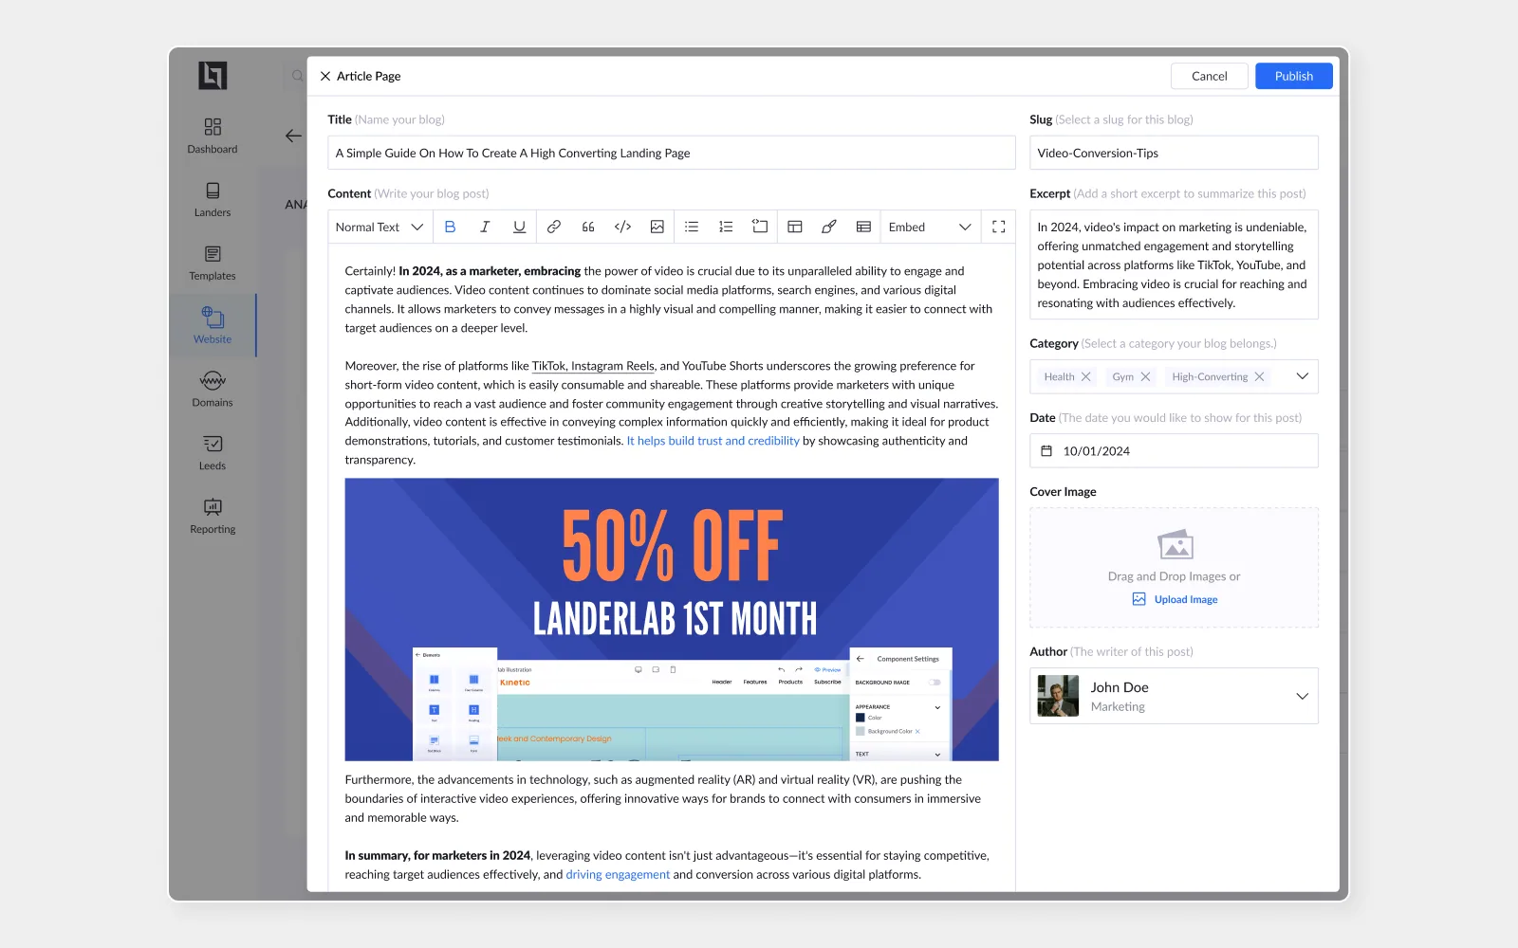The height and width of the screenshot is (948, 1518).
Task: Click the Upload Image link
Action: tap(1175, 599)
